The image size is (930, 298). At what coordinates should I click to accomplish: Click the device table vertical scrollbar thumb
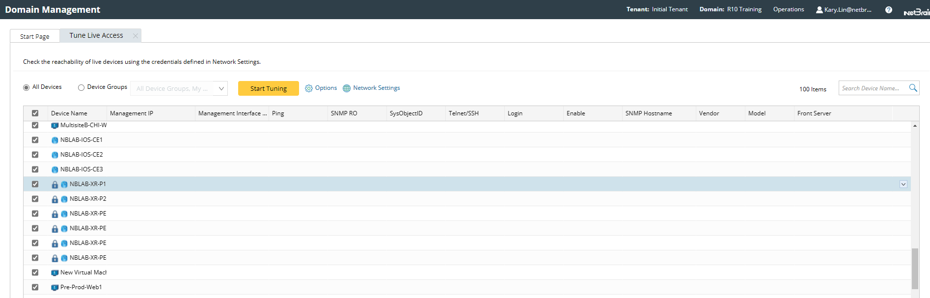pyautogui.click(x=915, y=268)
